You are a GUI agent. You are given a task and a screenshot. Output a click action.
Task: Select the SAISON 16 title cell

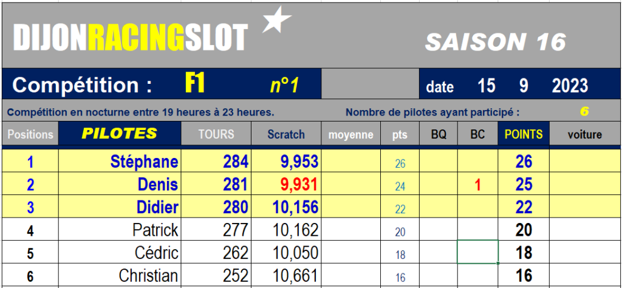(495, 42)
